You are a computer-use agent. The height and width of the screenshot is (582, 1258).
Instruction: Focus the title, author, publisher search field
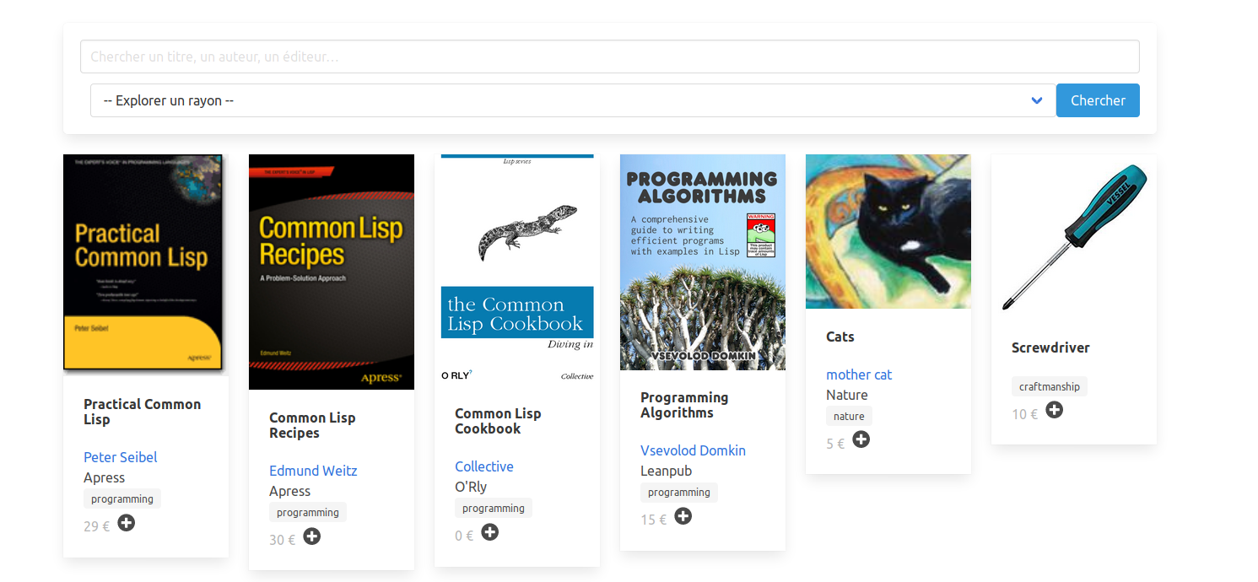pyautogui.click(x=610, y=57)
